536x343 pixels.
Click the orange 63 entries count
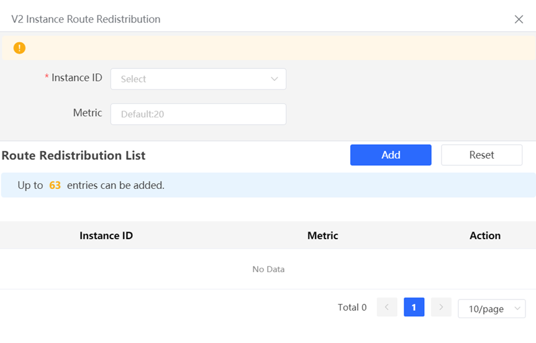click(55, 185)
